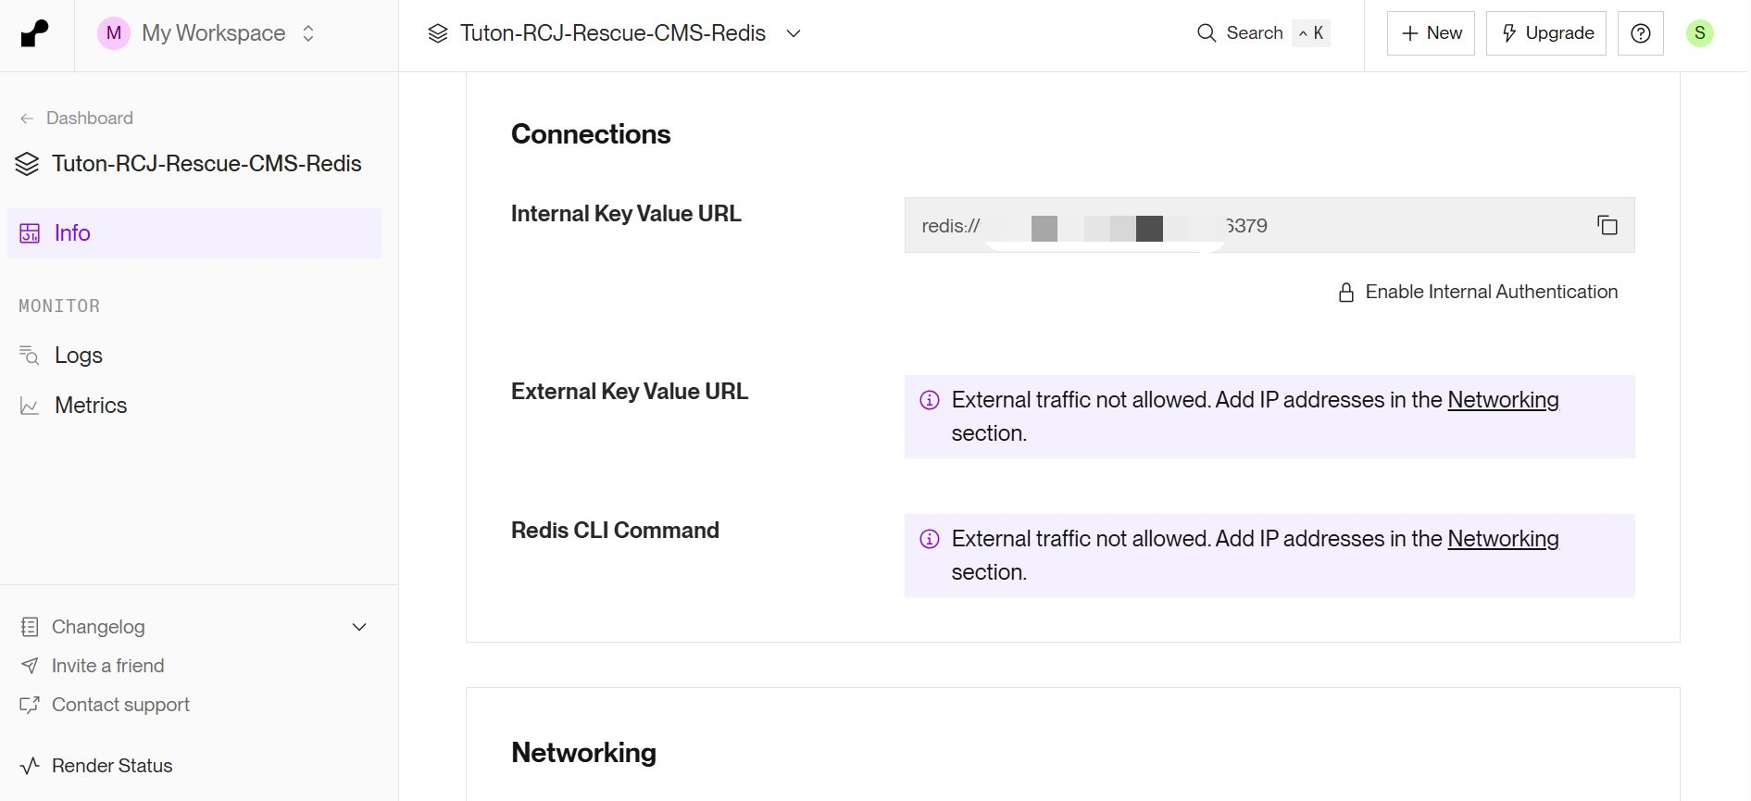1751x801 pixels.
Task: Expand the Changelog section
Action: tap(359, 627)
